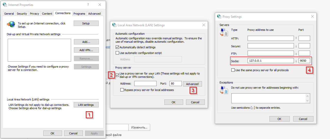This screenshot has height=139, width=330.
Task: Click the HTTP port input field
Action: point(304,39)
